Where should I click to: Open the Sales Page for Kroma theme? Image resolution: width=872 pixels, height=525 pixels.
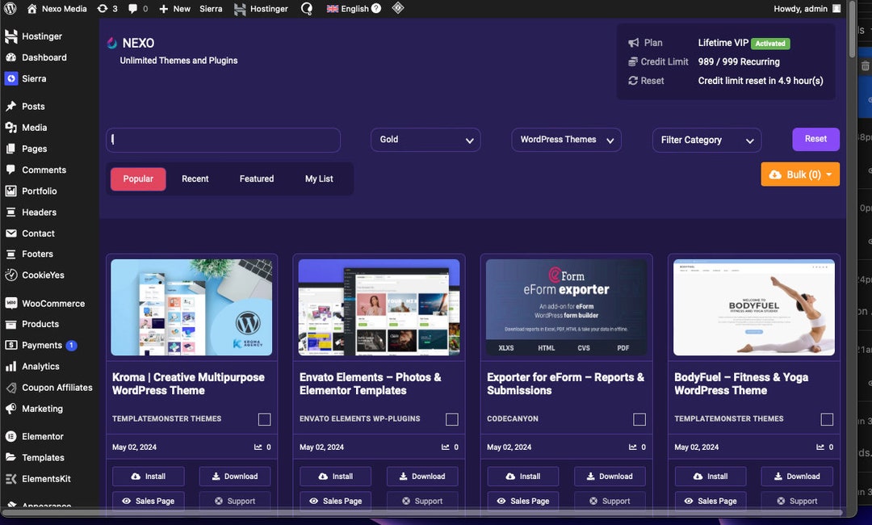pyautogui.click(x=148, y=501)
